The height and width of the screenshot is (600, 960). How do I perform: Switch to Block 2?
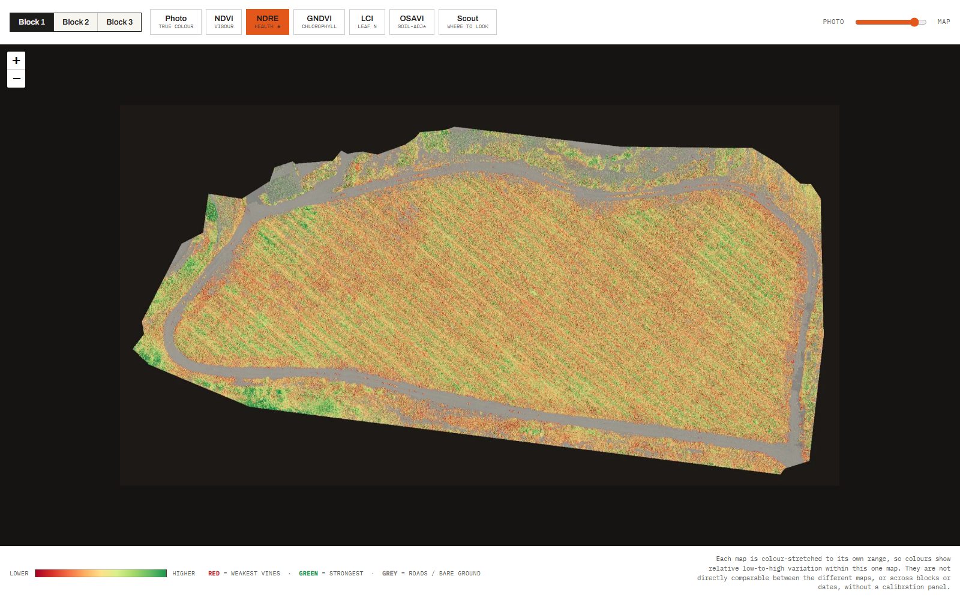(x=76, y=22)
